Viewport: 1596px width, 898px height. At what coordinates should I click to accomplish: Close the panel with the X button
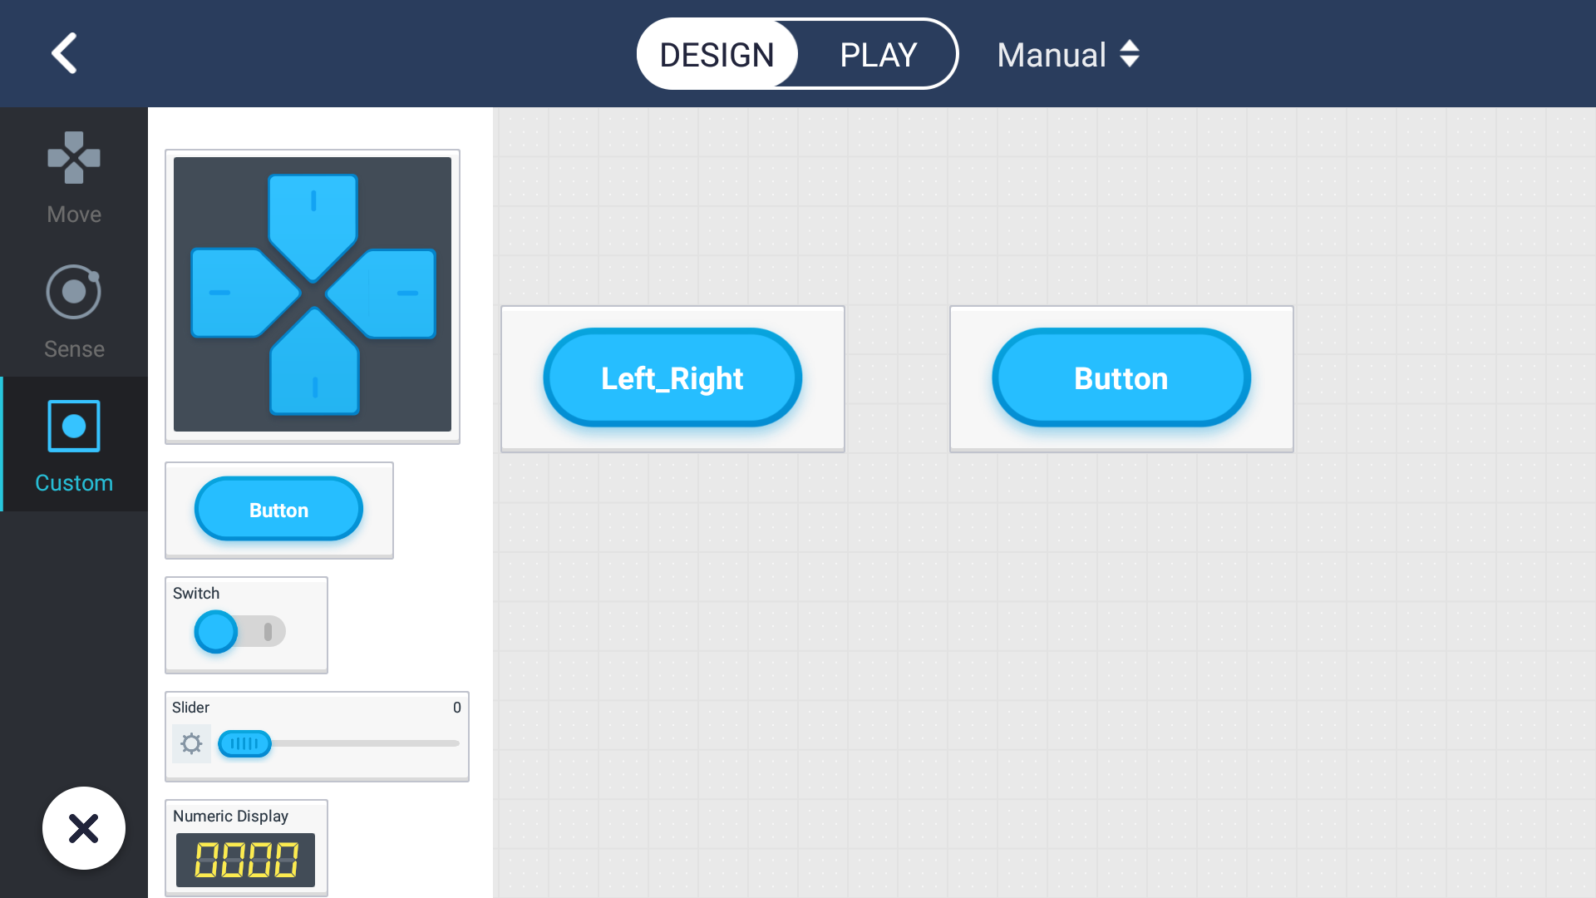click(84, 828)
